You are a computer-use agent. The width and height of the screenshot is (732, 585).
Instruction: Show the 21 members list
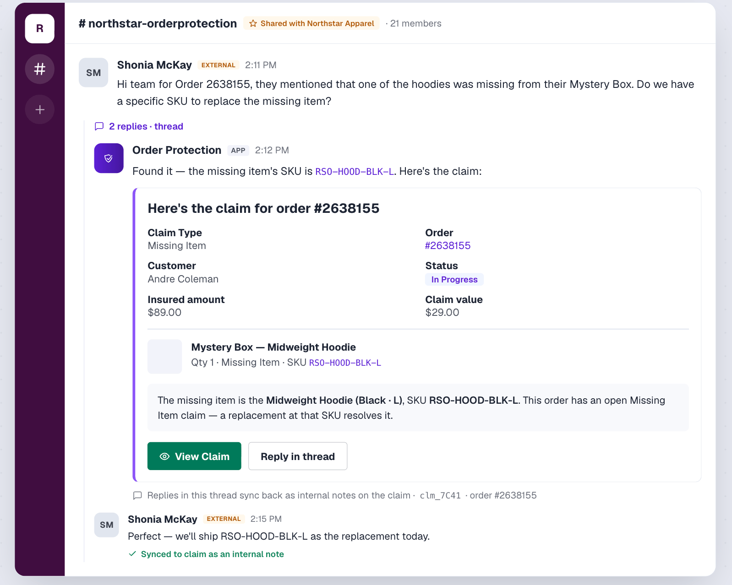point(415,23)
